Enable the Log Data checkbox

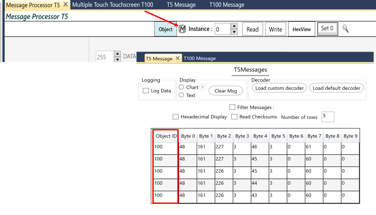(146, 91)
